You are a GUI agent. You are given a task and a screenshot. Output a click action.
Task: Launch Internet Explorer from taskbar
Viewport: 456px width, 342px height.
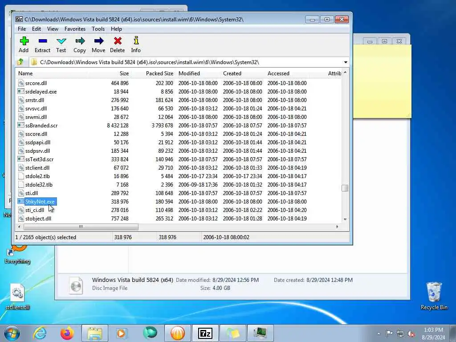coord(40,333)
